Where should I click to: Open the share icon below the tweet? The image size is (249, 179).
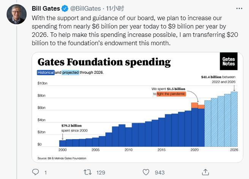point(205,172)
